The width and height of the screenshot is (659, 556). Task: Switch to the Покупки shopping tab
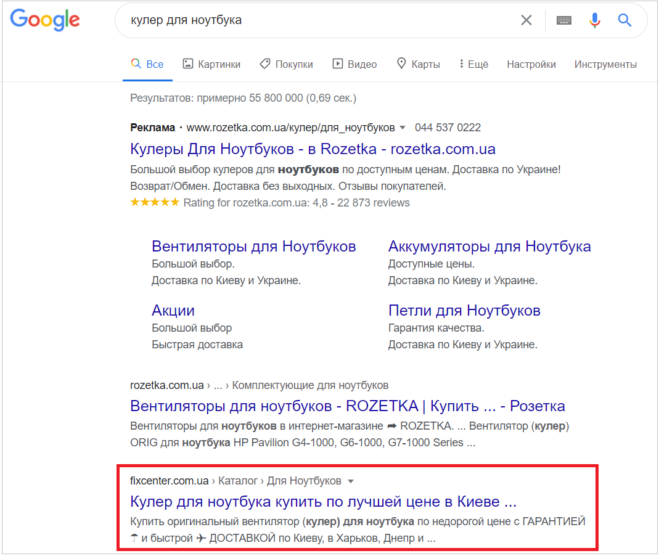click(286, 64)
